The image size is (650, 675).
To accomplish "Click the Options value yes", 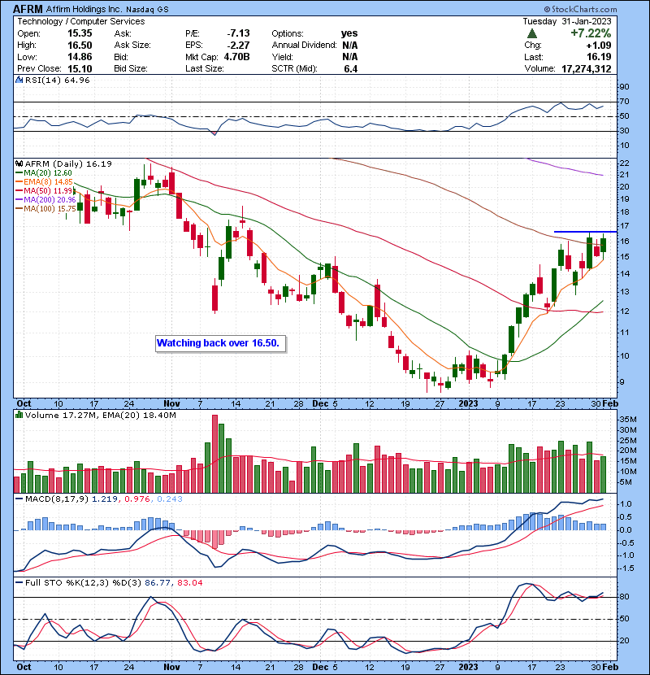I will click(x=349, y=33).
